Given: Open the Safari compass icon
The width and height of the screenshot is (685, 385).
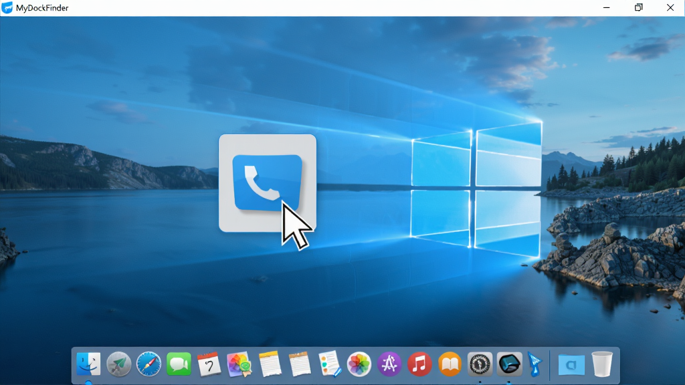Looking at the screenshot, I should tap(149, 364).
